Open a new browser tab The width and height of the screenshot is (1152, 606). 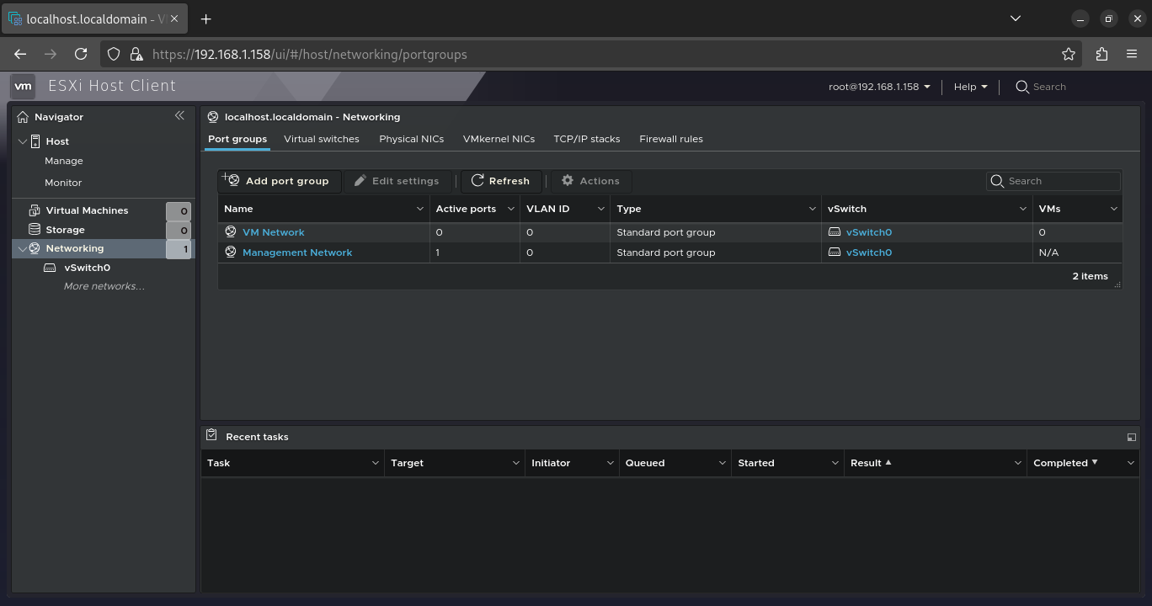205,19
